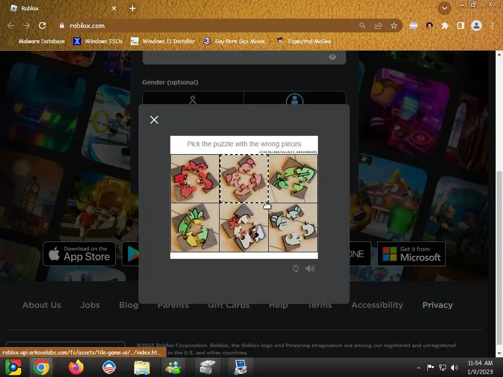Open the messenger people icon on the taskbar

(x=173, y=367)
